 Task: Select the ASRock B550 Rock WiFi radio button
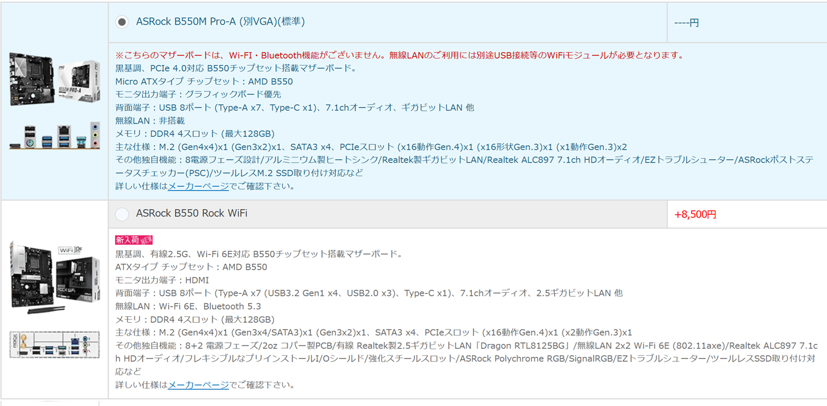click(122, 214)
